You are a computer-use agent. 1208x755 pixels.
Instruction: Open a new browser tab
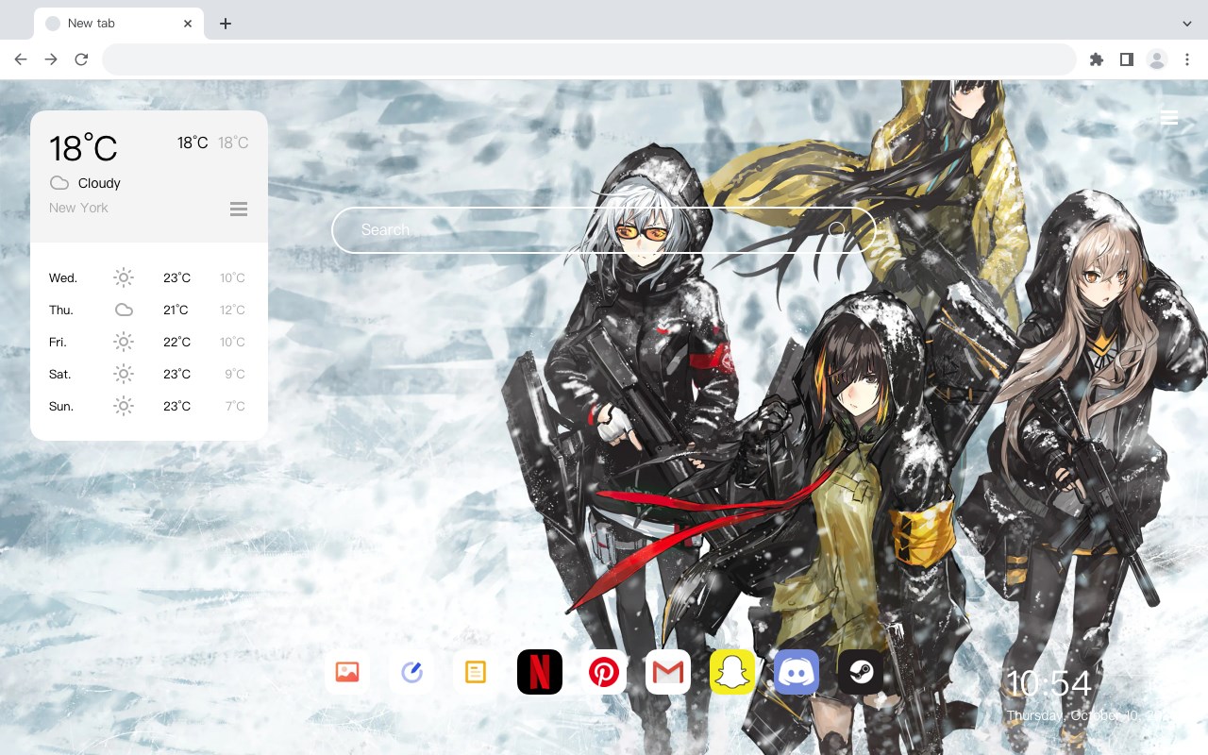[x=225, y=24]
